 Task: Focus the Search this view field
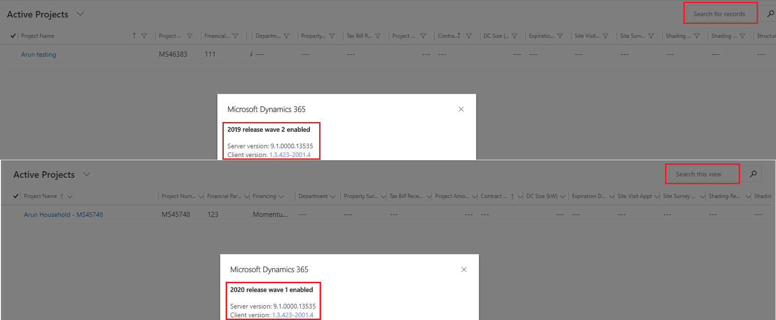pos(704,174)
